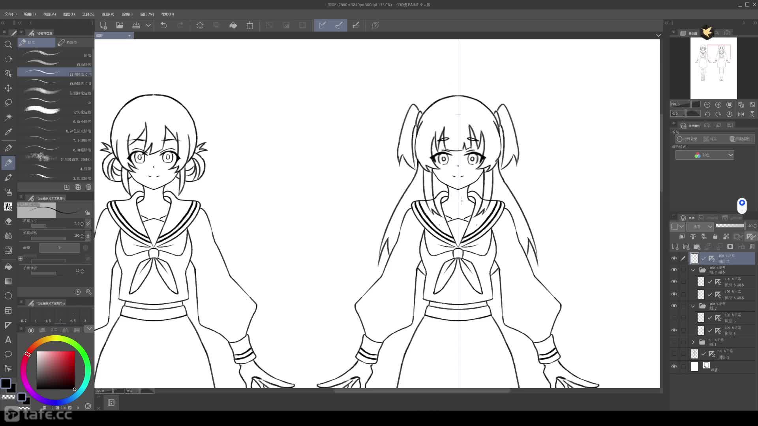The width and height of the screenshot is (758, 426).
Task: Hide the 图层 5 副本 layer
Action: point(674,294)
